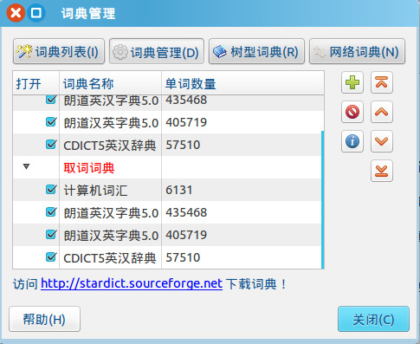Toggle 朗道英汉字典5.0 checkbox under 取词词典
The height and width of the screenshot is (344, 420).
coord(51,212)
